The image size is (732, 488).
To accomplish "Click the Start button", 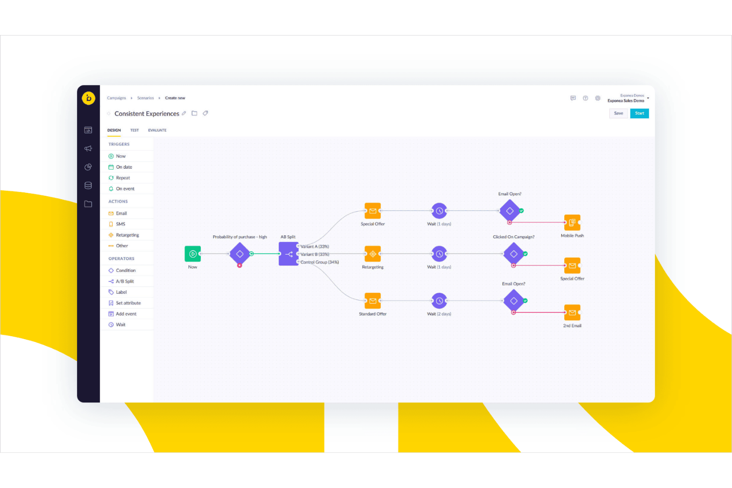I will tap(640, 113).
